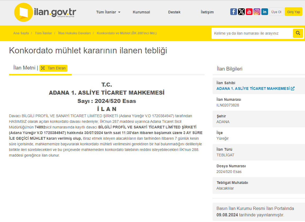Open the LinkedIn page icon
Screen dimensions: 305x222
tap(265, 12)
